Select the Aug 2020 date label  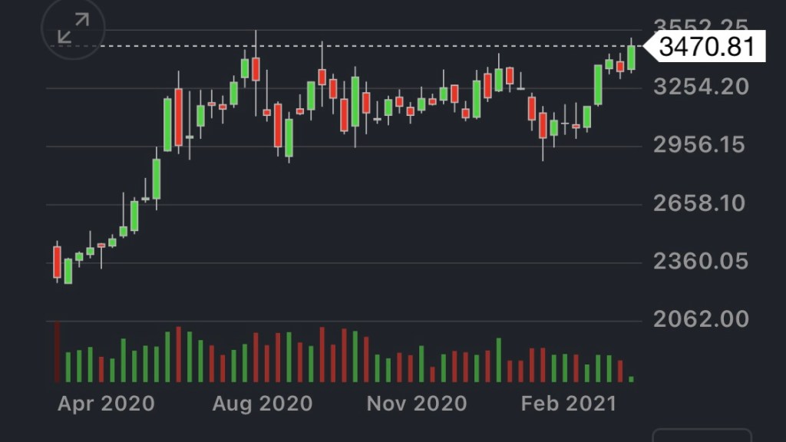(x=263, y=404)
